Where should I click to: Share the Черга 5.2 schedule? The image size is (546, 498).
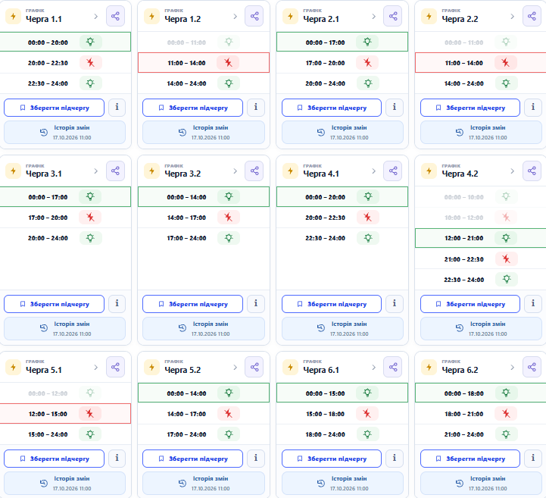pos(254,367)
